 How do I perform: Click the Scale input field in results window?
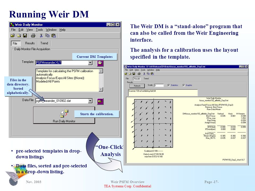coord(159,85)
